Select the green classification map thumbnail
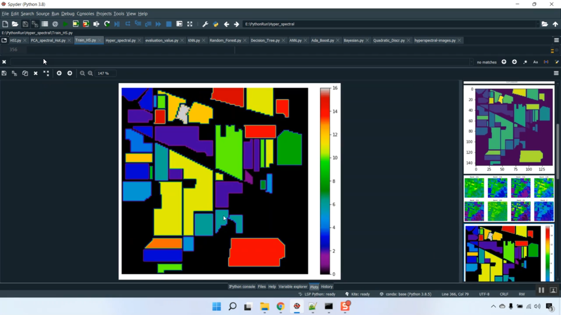The image size is (561, 315). [x=509, y=129]
